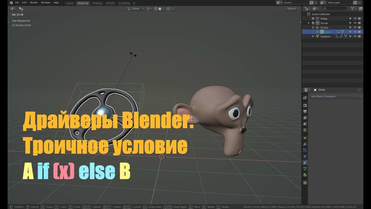371x209 pixels.
Task: Expand the Circle object in outliner
Action: click(x=317, y=32)
